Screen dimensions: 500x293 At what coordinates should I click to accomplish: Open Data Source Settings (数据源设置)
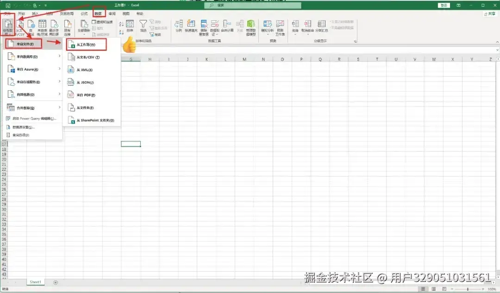[x=33, y=127]
